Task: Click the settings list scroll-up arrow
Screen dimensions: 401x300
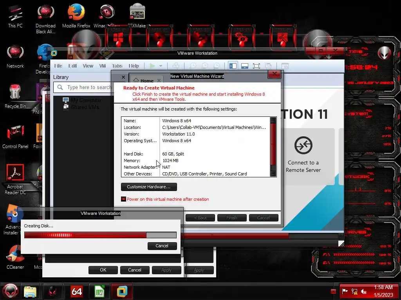Action: pyautogui.click(x=273, y=120)
